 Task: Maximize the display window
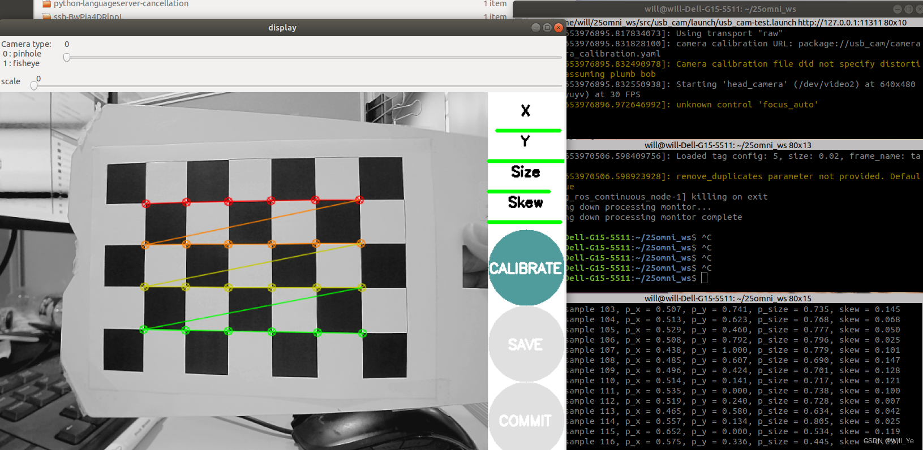547,28
